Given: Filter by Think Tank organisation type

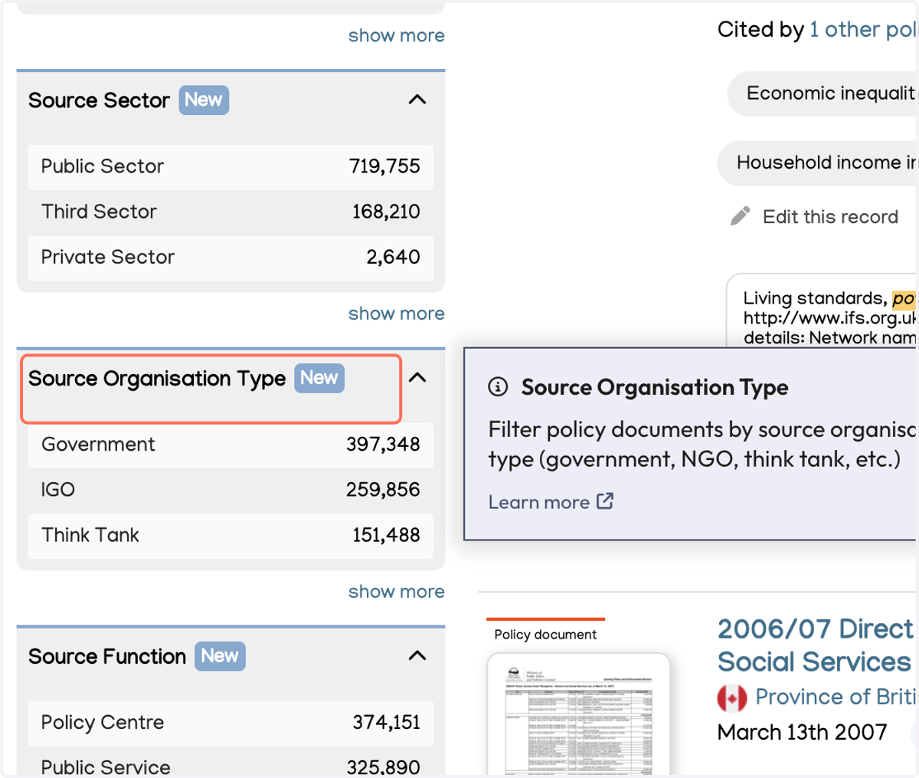Looking at the screenshot, I should point(231,535).
